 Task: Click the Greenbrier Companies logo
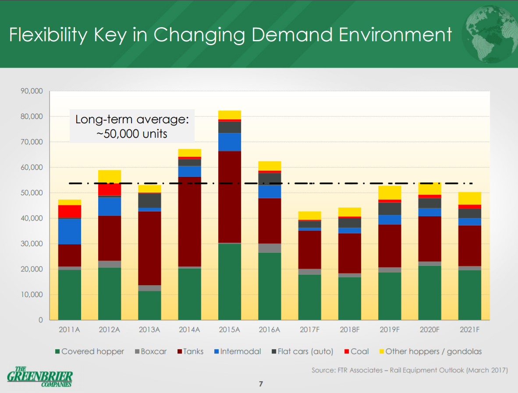tap(39, 377)
